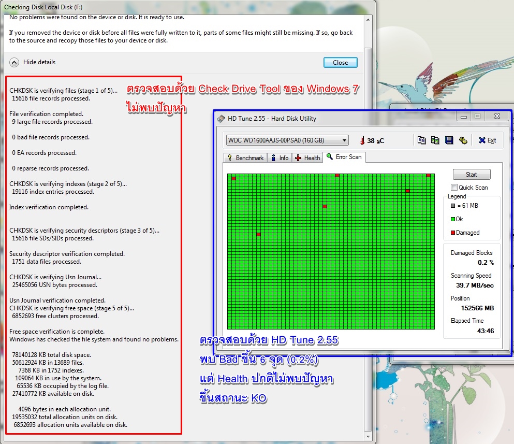Click '4096 bytes in each allocation unit.' line
Viewport: 514px width, 444px height.
[64, 409]
